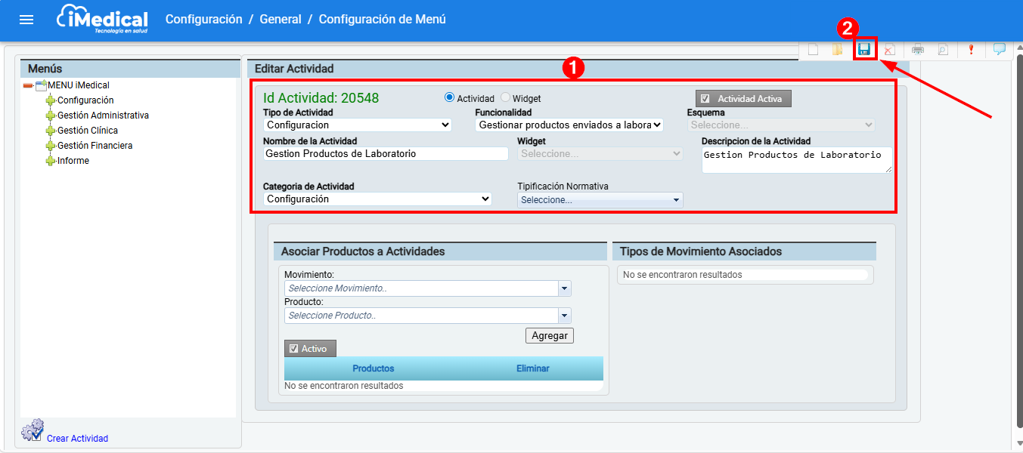Click the search document magnifier icon
Viewport: 1023px width, 453px height.
(x=942, y=50)
